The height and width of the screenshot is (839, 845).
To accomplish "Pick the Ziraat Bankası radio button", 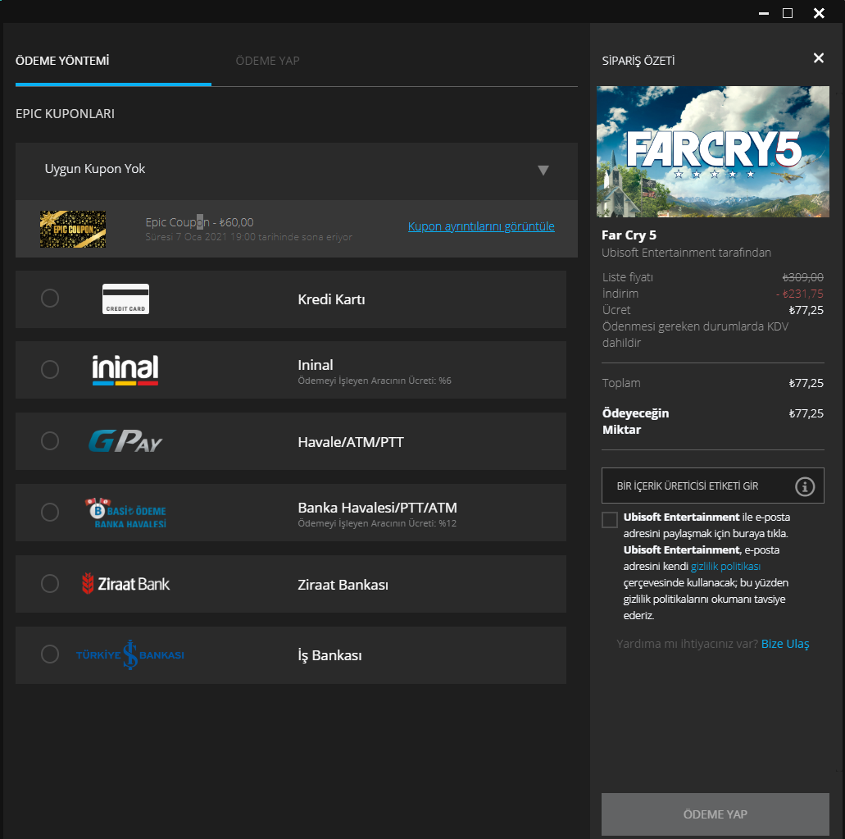I will click(50, 583).
